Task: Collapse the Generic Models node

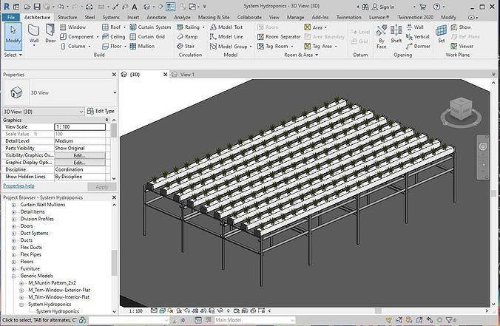Action: tap(14, 276)
